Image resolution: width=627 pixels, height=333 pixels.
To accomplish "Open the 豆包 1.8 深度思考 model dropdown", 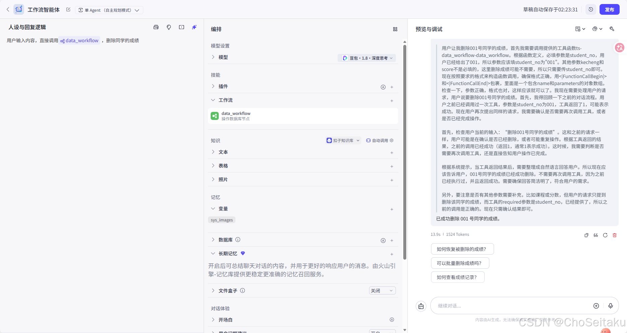I will click(367, 58).
